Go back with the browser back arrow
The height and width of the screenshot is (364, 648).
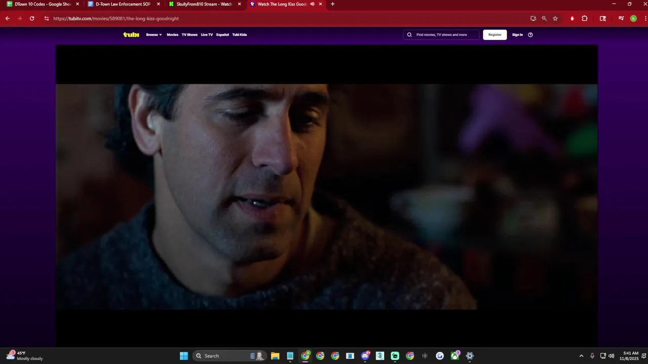7,18
